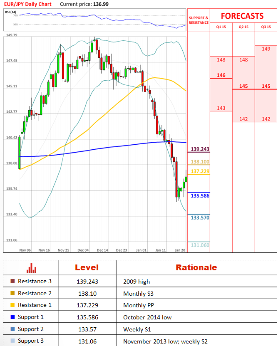Click the table cell 131.06

tap(87, 341)
